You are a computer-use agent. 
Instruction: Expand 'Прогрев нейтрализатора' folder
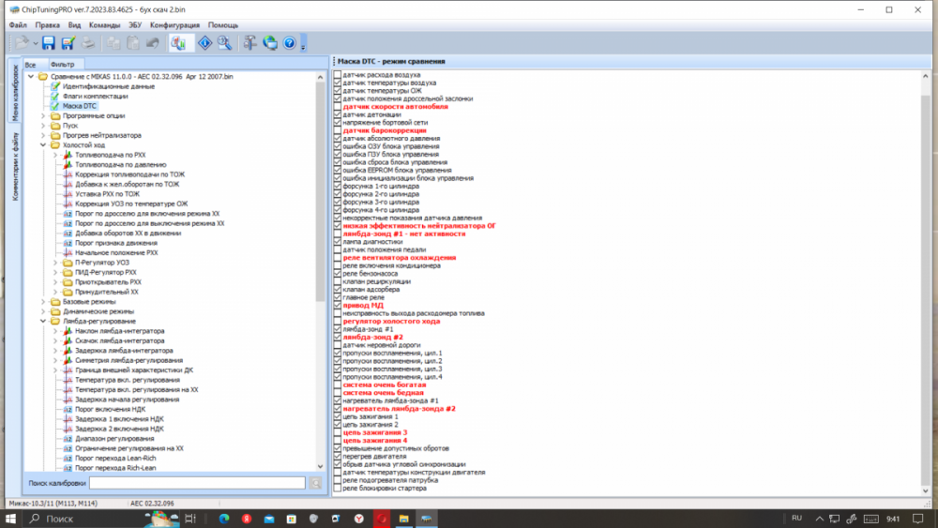tap(43, 135)
